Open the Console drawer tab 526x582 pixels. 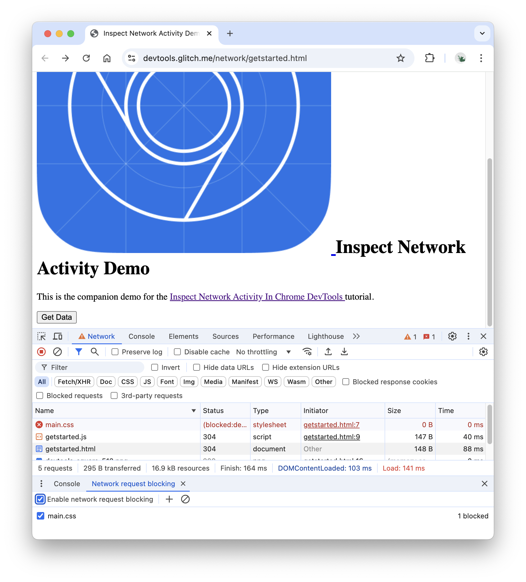[67, 484]
